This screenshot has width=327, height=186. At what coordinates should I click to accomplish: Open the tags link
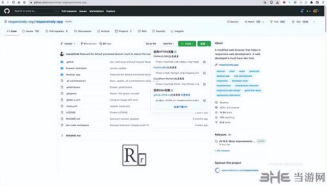pyautogui.click(x=106, y=43)
